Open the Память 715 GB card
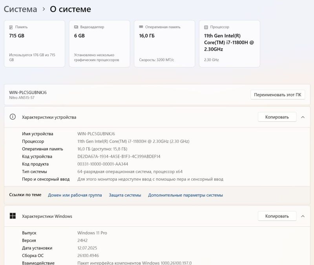314x265 pixels. click(35, 44)
